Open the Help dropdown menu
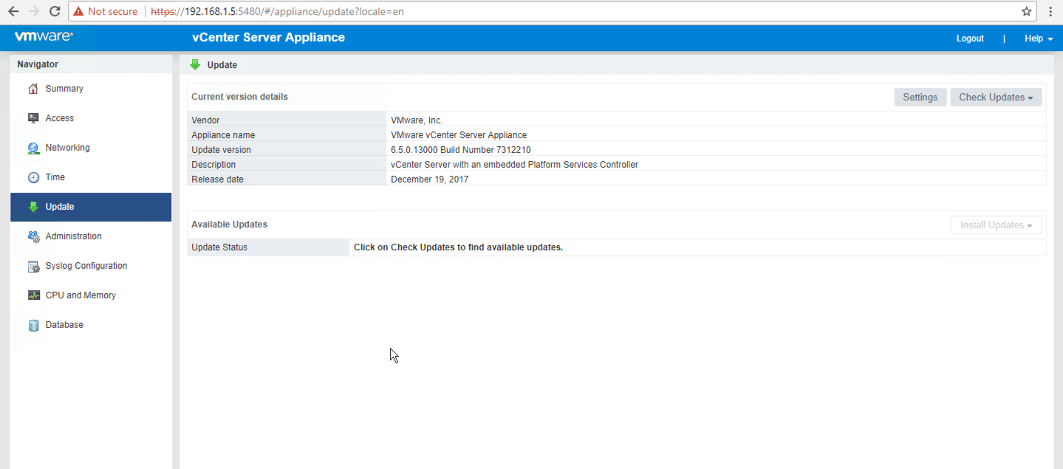This screenshot has height=469, width=1063. [x=1038, y=38]
